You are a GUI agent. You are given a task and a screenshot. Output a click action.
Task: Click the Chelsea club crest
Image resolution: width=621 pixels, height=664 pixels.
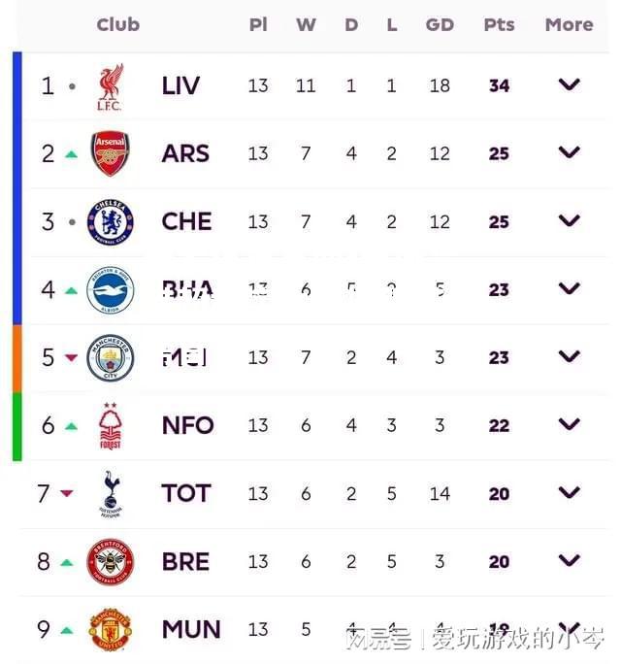tap(110, 222)
